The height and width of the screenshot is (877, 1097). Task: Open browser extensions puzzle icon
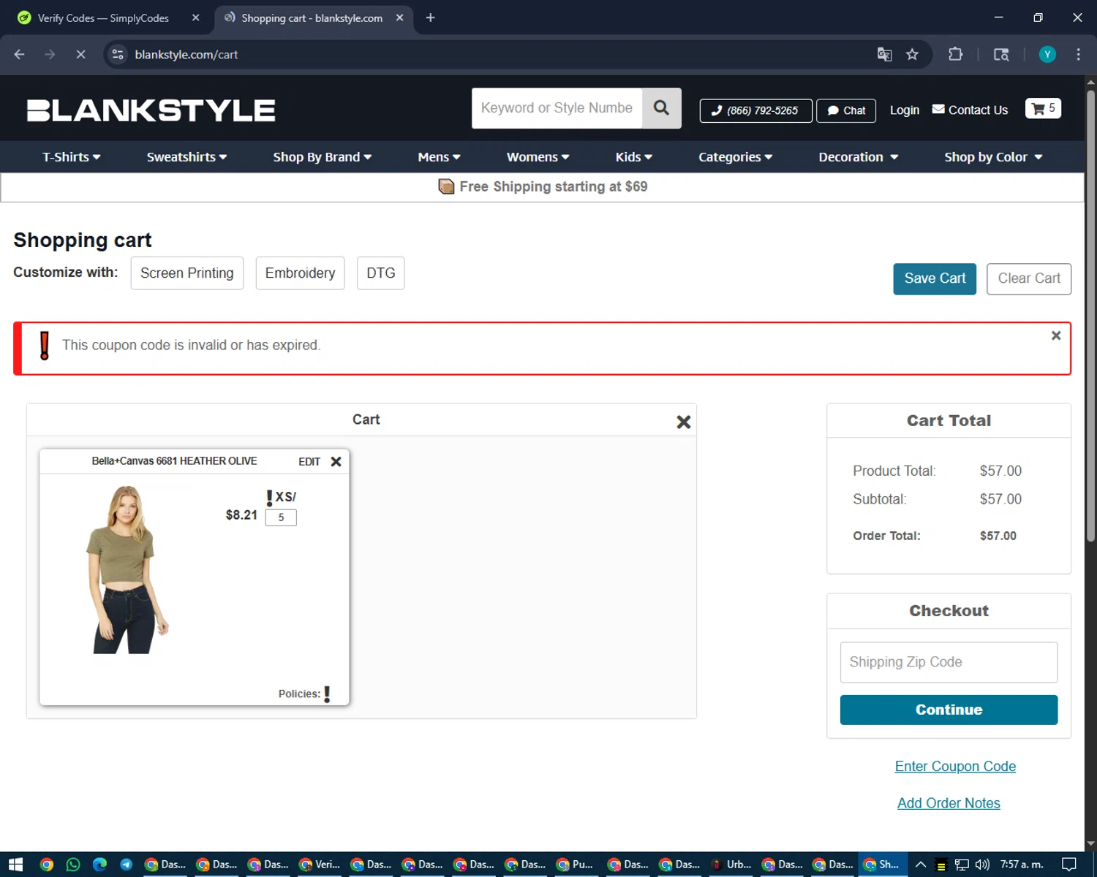pos(955,54)
